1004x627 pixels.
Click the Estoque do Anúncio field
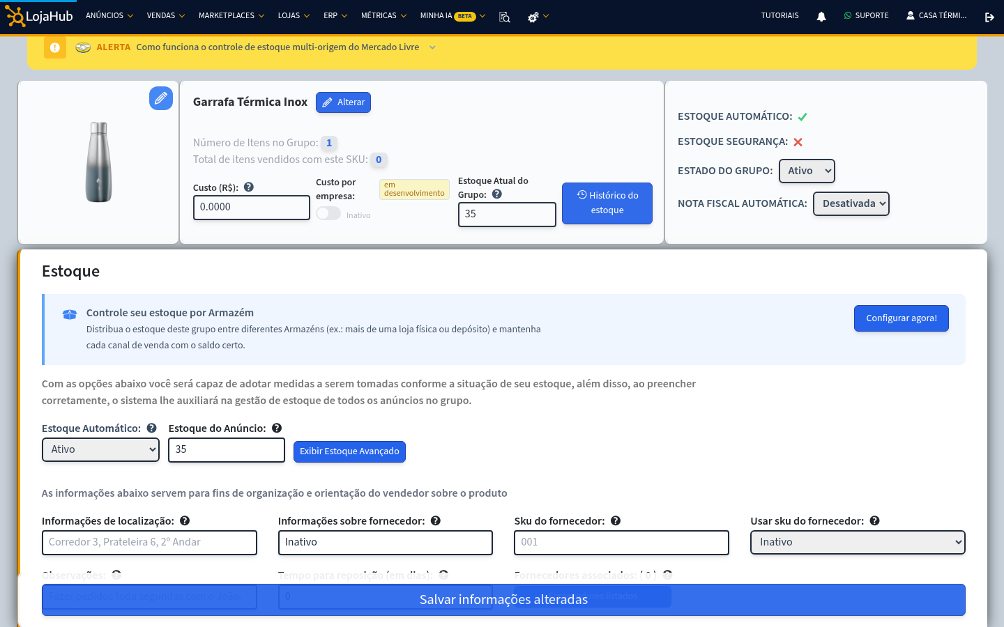click(x=227, y=450)
